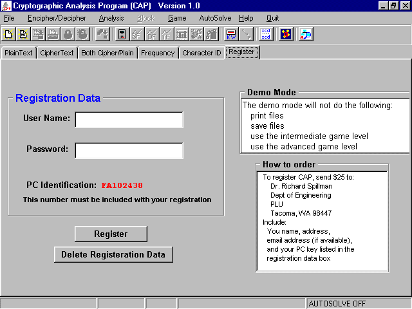This screenshot has width=412, height=309.
Task: Open the calculator tool in toolbar
Action: [122, 34]
